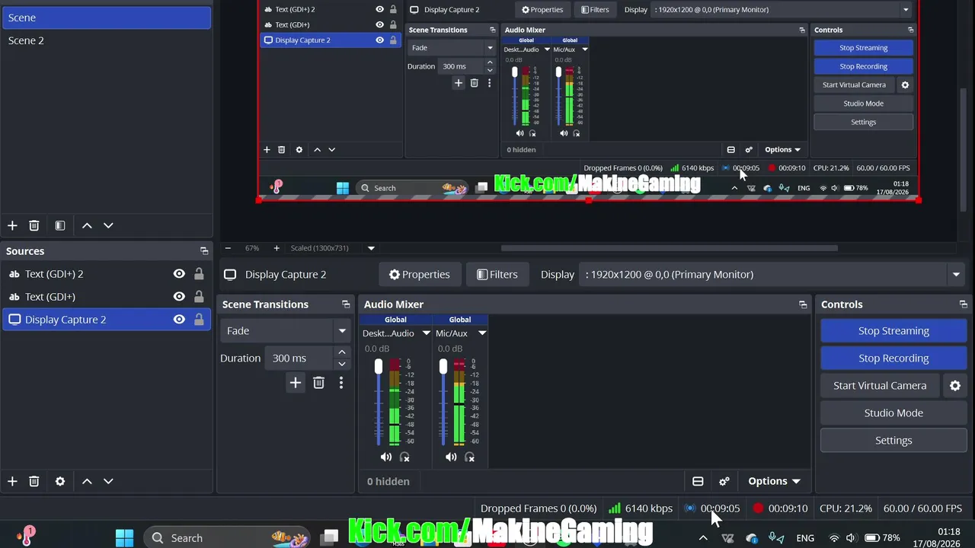The image size is (975, 548).
Task: Pop out the Audio Mixer dock
Action: [803, 304]
